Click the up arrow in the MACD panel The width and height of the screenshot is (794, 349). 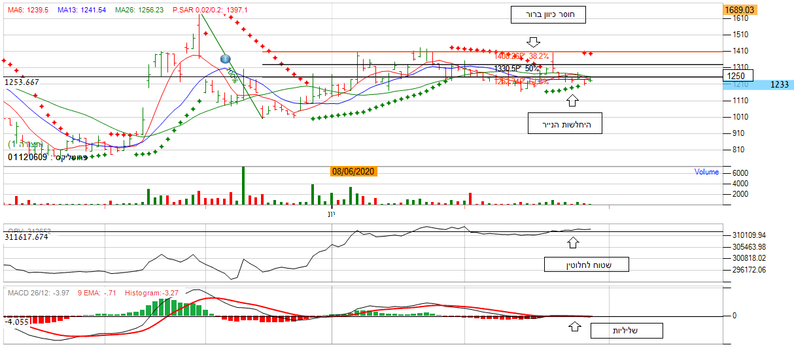pyautogui.click(x=574, y=326)
